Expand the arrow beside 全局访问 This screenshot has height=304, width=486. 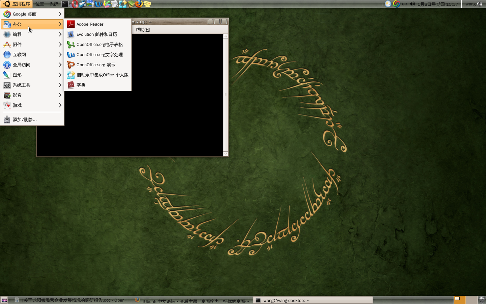click(x=60, y=65)
